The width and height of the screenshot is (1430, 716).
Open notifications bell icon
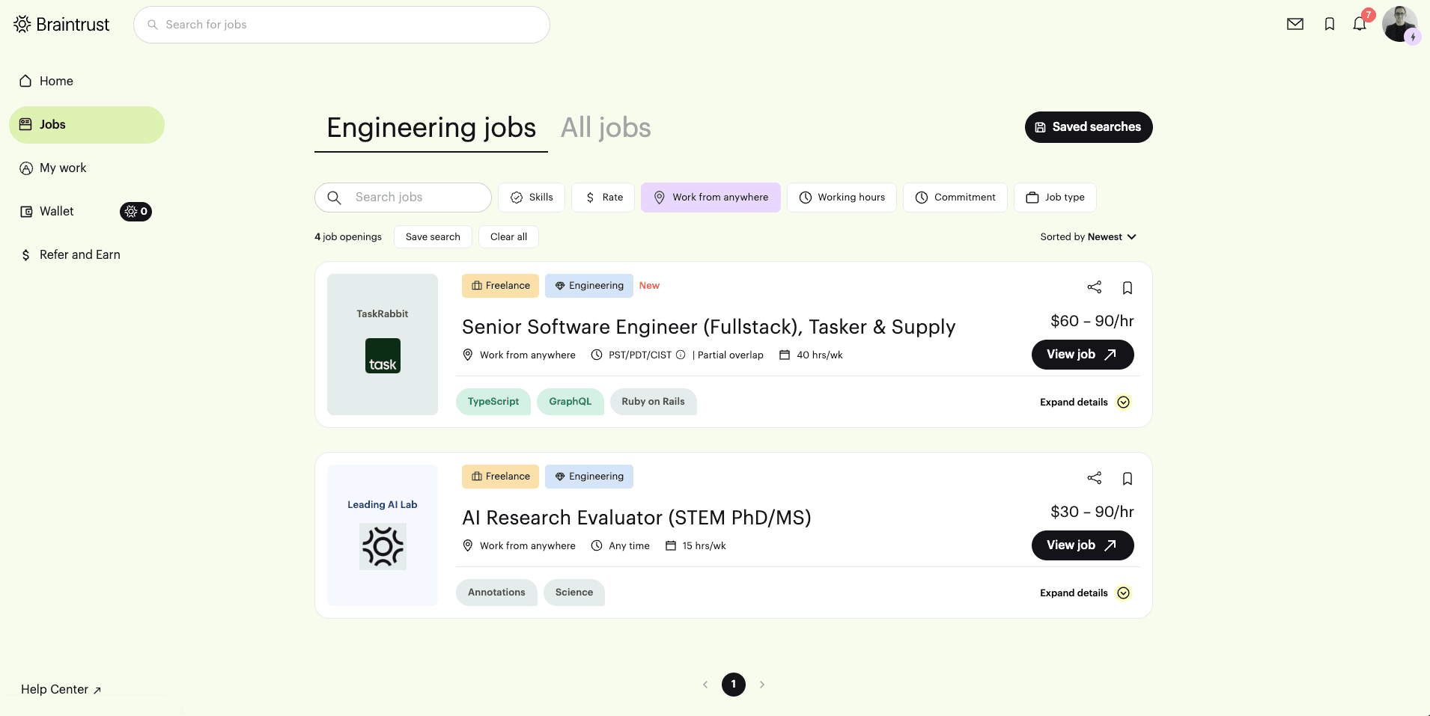pos(1360,24)
